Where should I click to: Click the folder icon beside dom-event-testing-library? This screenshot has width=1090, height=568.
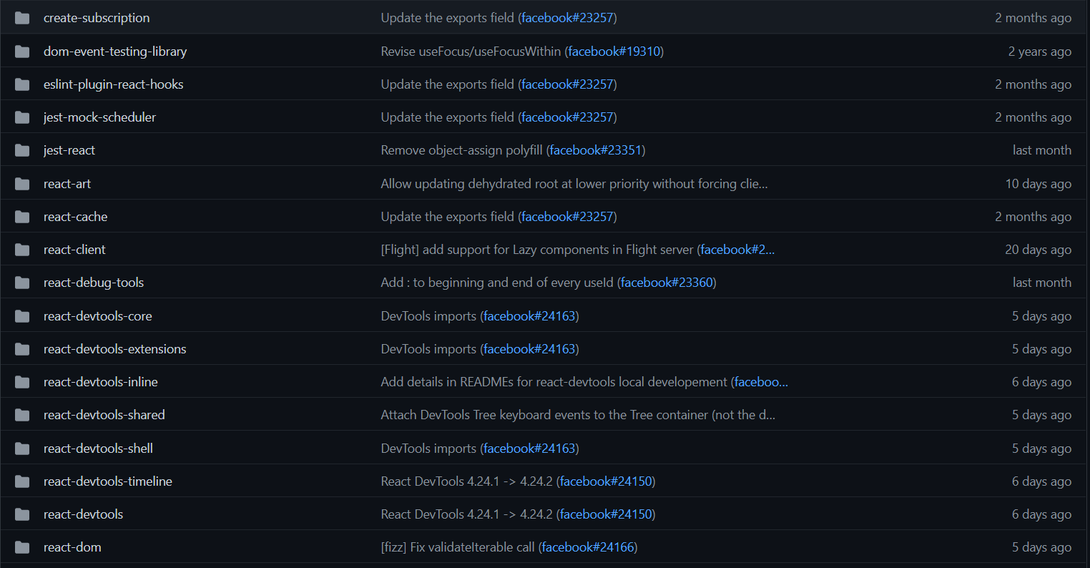[x=22, y=52]
